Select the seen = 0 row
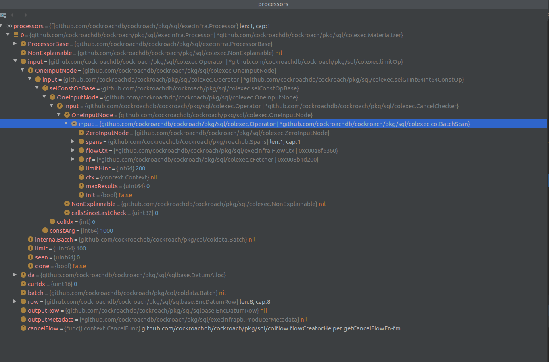Image resolution: width=549 pixels, height=362 pixels. coord(274,257)
